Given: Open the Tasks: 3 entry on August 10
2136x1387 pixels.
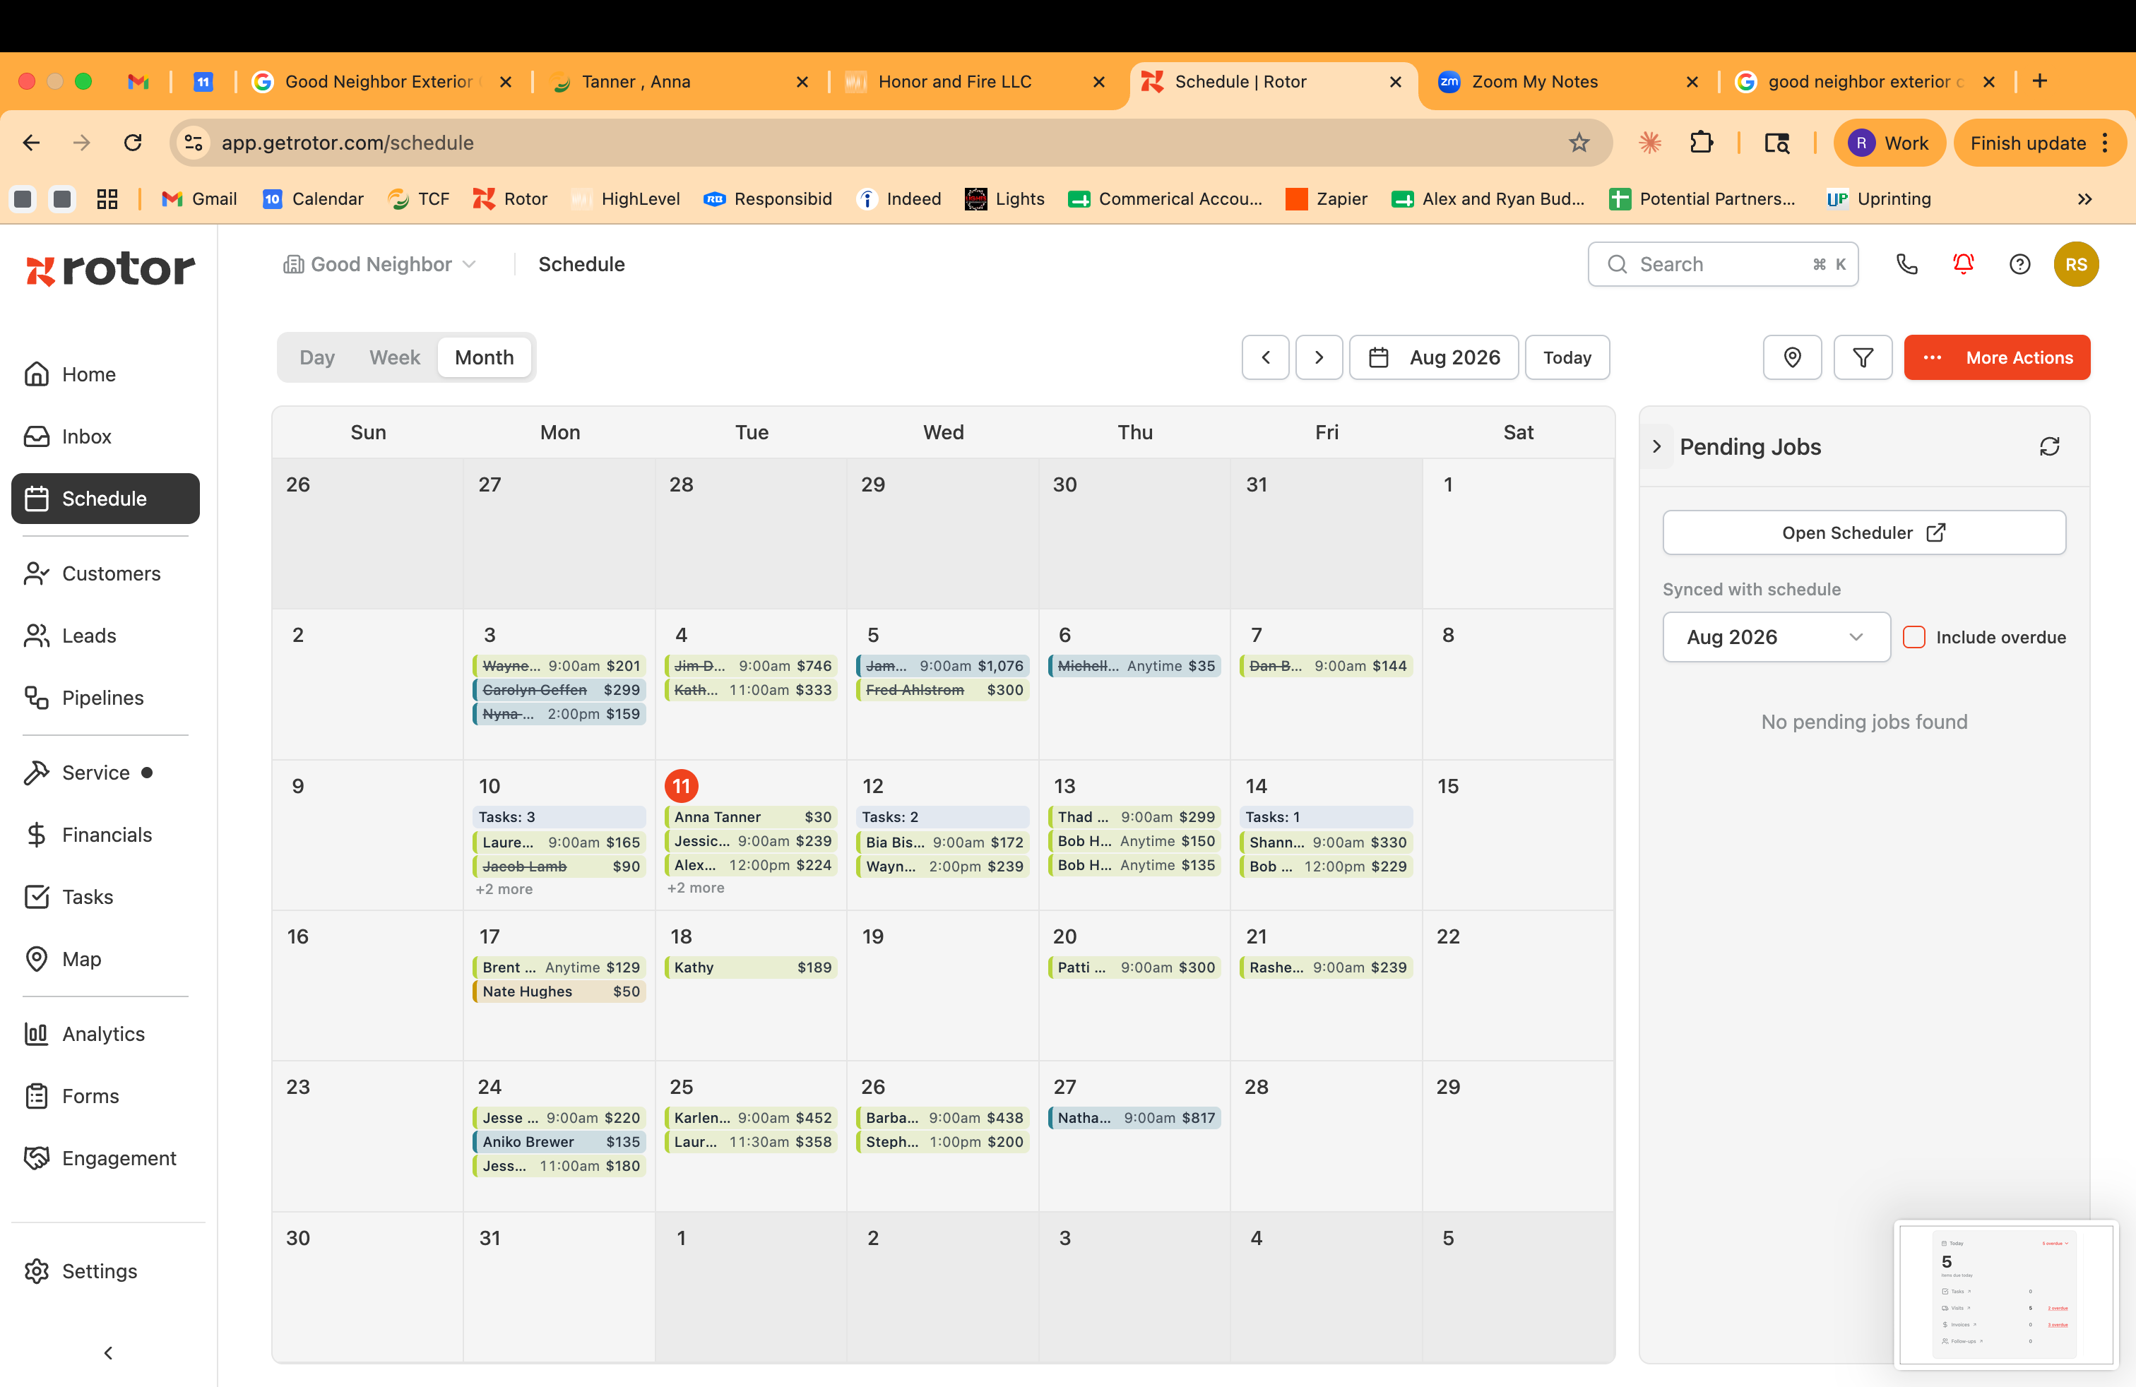Looking at the screenshot, I should [x=558, y=816].
